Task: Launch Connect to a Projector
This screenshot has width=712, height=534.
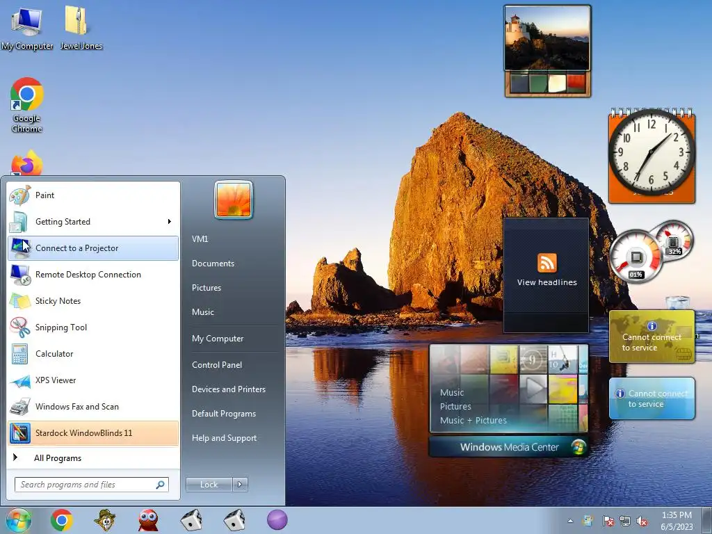Action: click(x=93, y=248)
